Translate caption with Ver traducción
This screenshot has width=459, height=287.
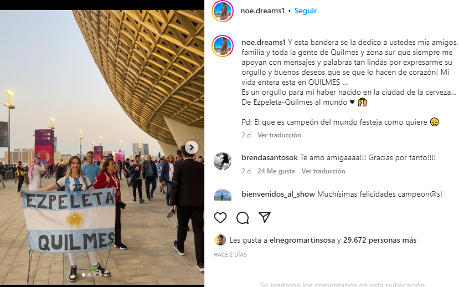tap(279, 135)
